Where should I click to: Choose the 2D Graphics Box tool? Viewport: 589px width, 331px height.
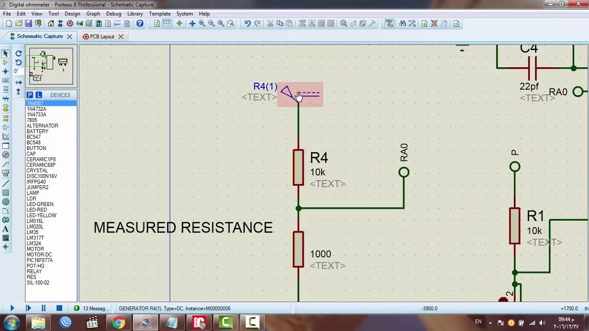(x=6, y=192)
